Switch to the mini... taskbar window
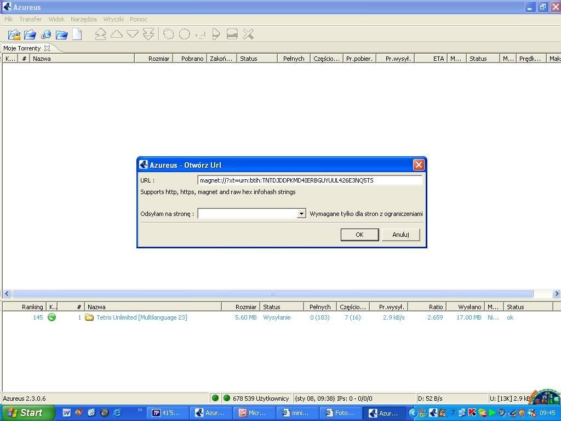The image size is (561, 421). click(297, 413)
